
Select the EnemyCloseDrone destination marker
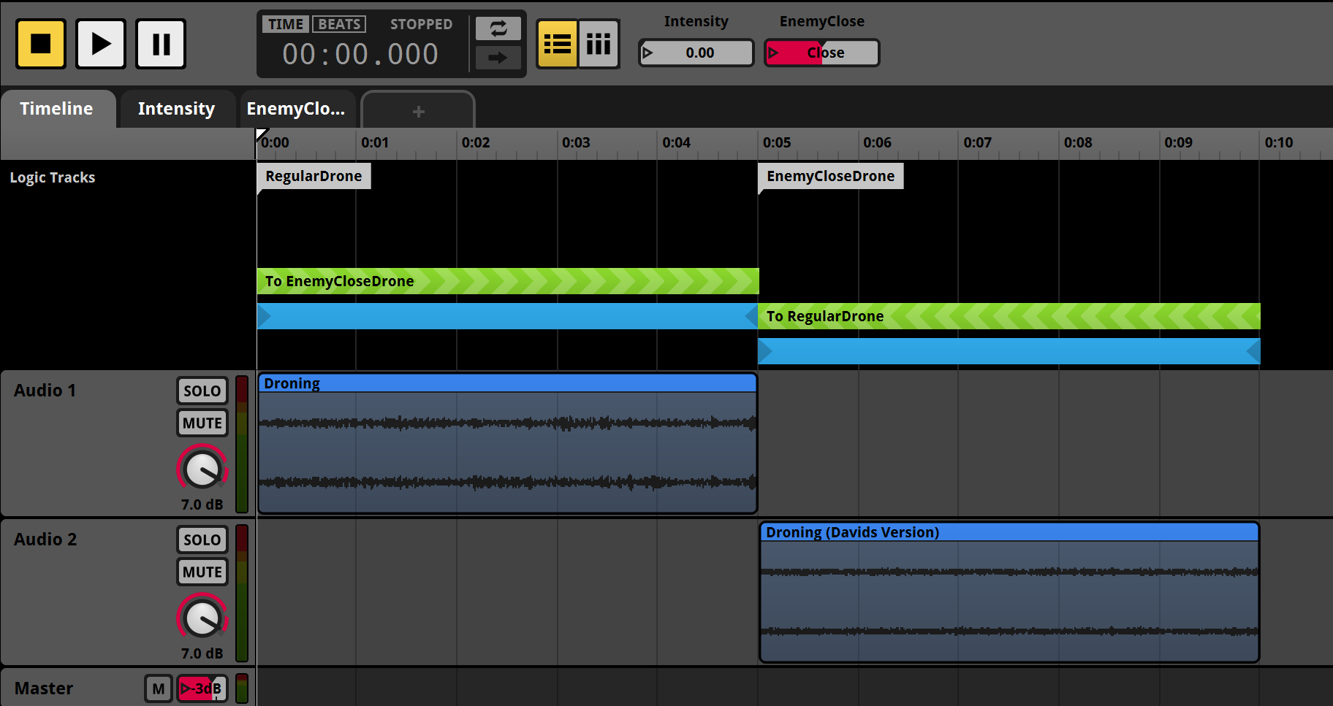pos(830,176)
